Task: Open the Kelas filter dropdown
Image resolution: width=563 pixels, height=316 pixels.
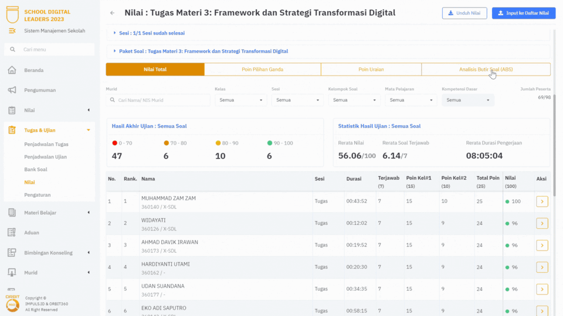Action: (x=240, y=100)
